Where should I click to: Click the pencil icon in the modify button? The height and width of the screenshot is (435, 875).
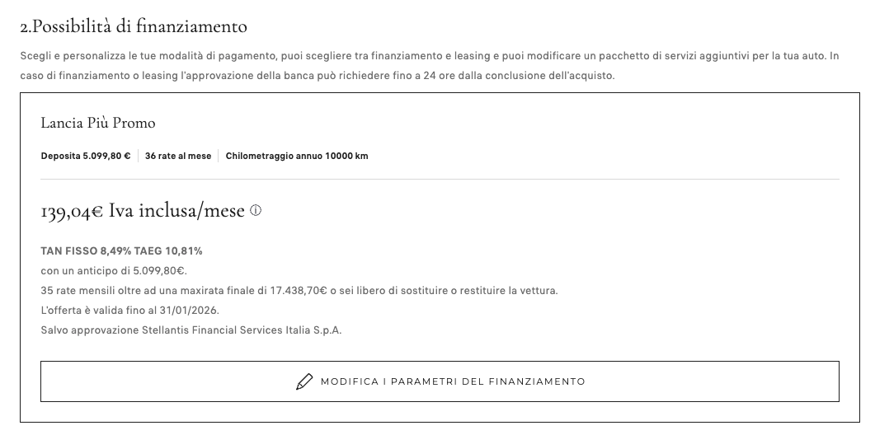point(304,381)
